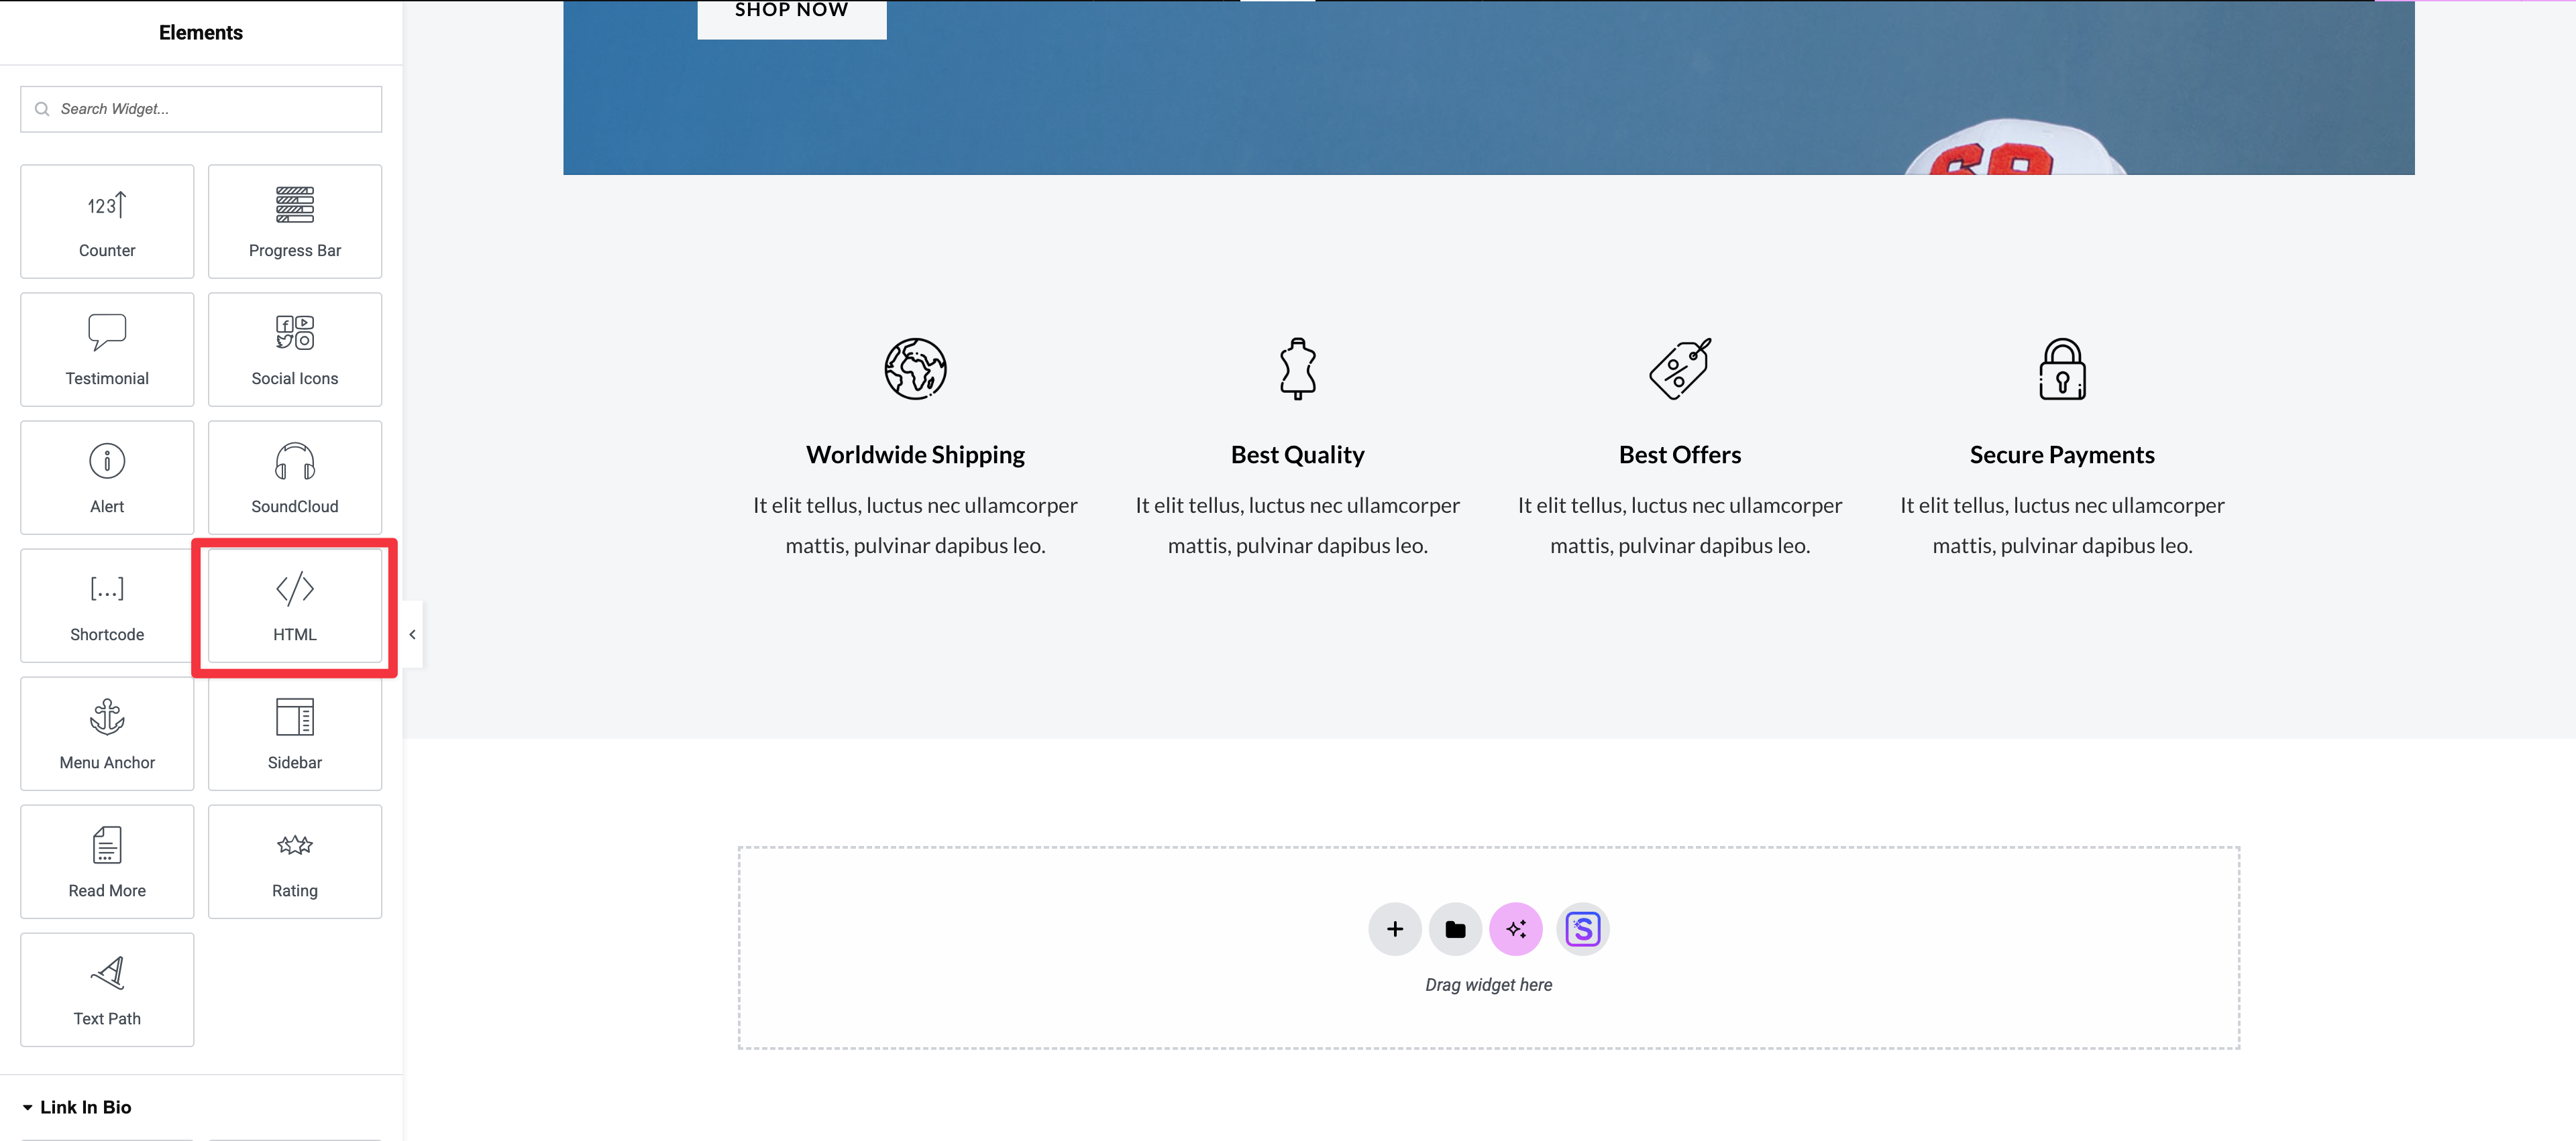Click the Shortcode widget
The image size is (2576, 1141).
107,605
